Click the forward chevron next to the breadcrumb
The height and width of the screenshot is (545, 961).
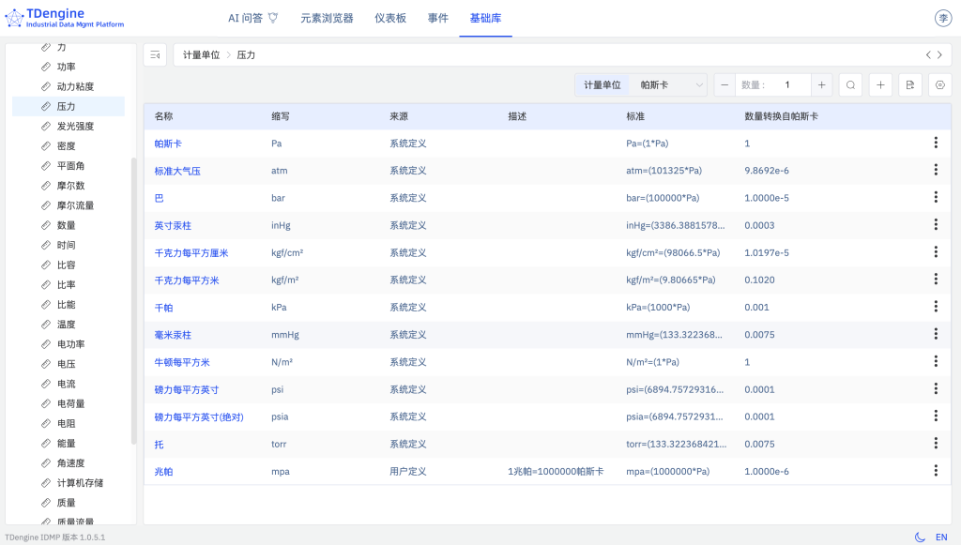[941, 54]
